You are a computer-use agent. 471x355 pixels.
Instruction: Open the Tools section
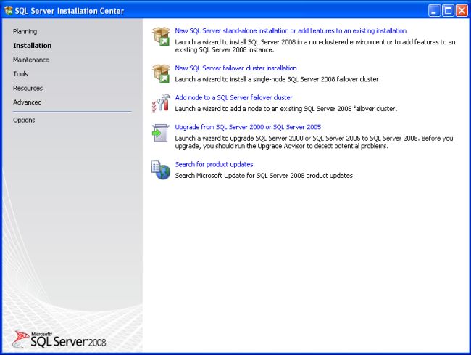click(x=20, y=74)
